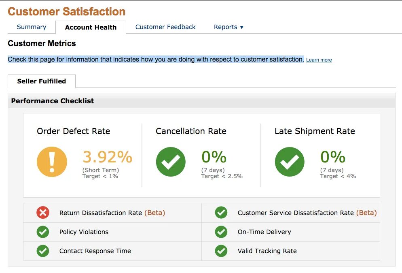This screenshot has width=402, height=273.
Task: Click the green check beside Valid Tracking Rate
Action: coord(221,251)
